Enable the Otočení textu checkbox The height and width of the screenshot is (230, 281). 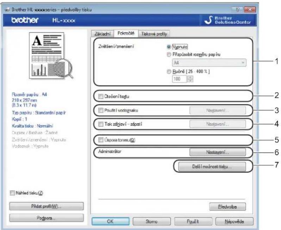point(101,96)
